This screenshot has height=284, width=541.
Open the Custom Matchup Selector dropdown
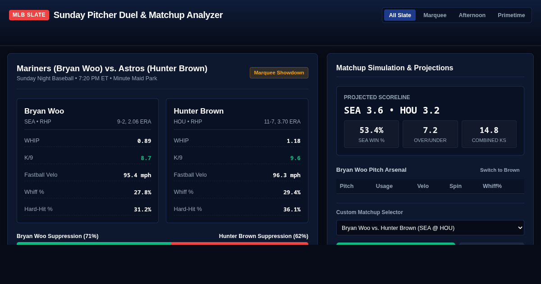(x=430, y=228)
